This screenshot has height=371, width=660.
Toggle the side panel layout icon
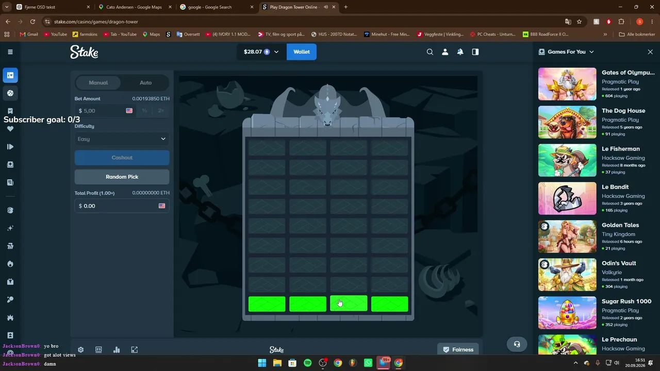point(475,52)
